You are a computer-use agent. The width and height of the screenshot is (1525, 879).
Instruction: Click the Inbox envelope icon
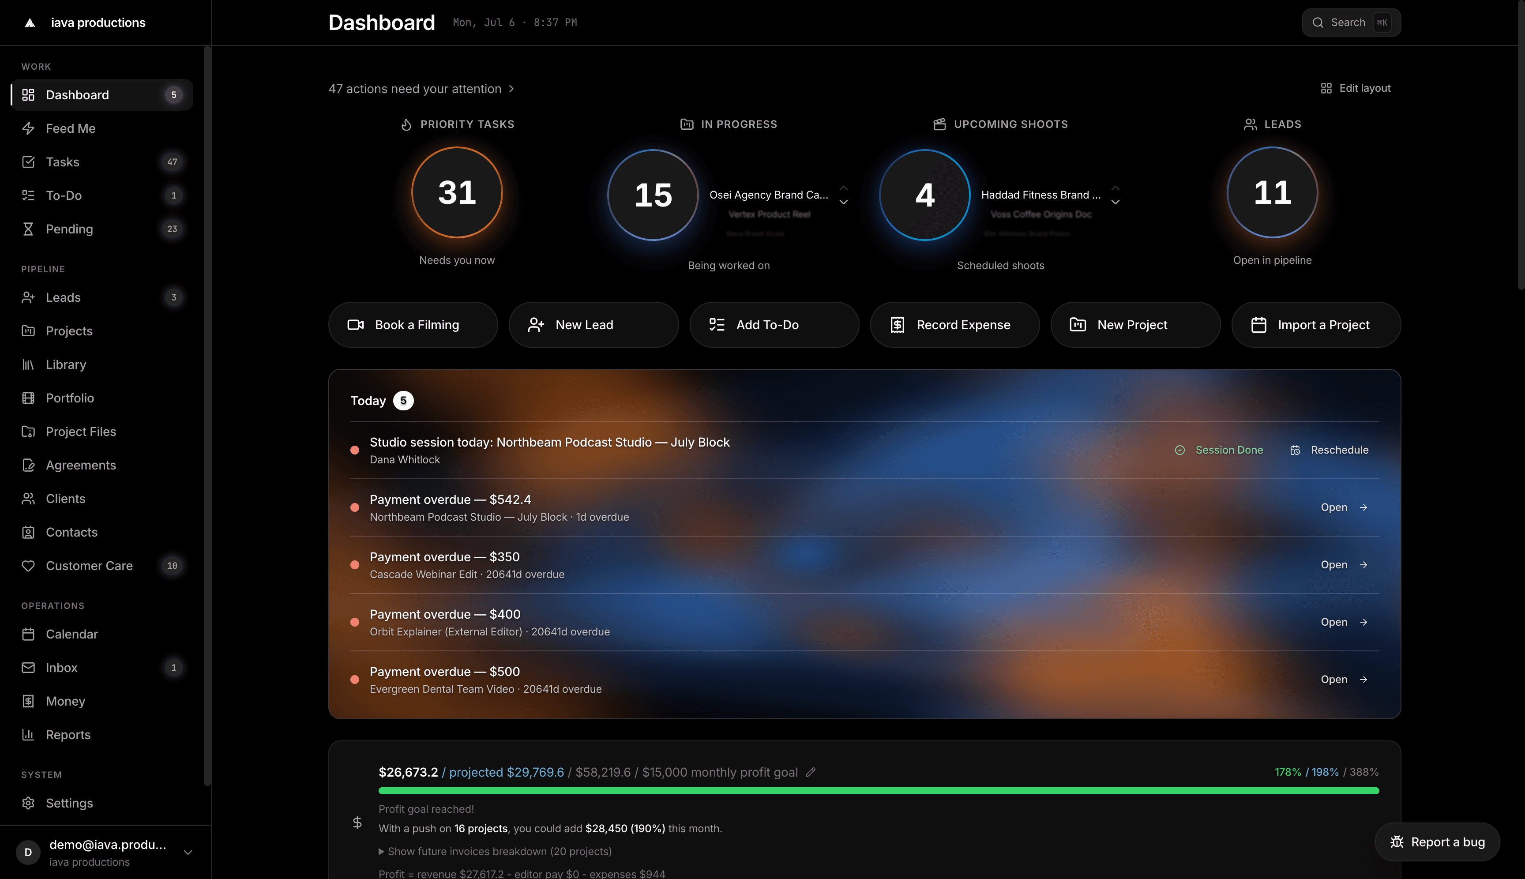coord(28,668)
